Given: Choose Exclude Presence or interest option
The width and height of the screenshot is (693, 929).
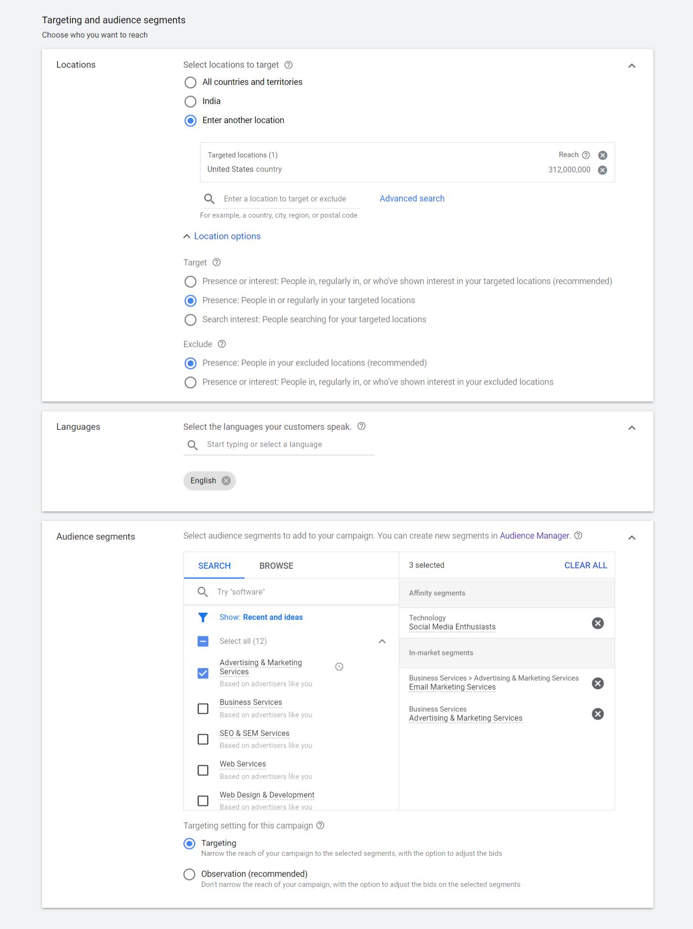Looking at the screenshot, I should pyautogui.click(x=191, y=383).
